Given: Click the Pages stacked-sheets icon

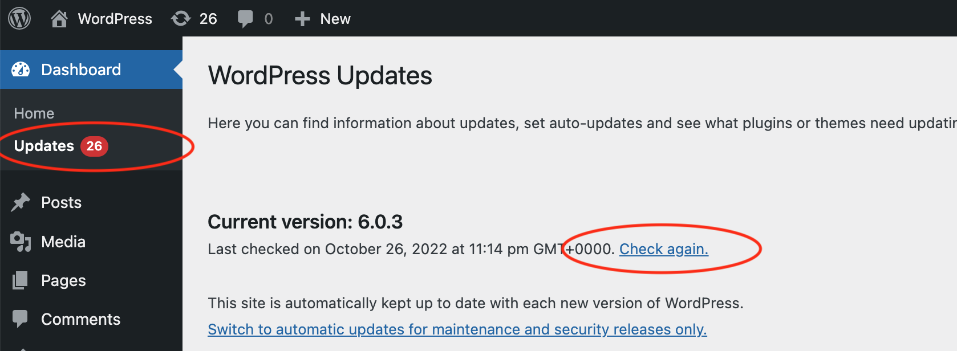Looking at the screenshot, I should (x=21, y=280).
